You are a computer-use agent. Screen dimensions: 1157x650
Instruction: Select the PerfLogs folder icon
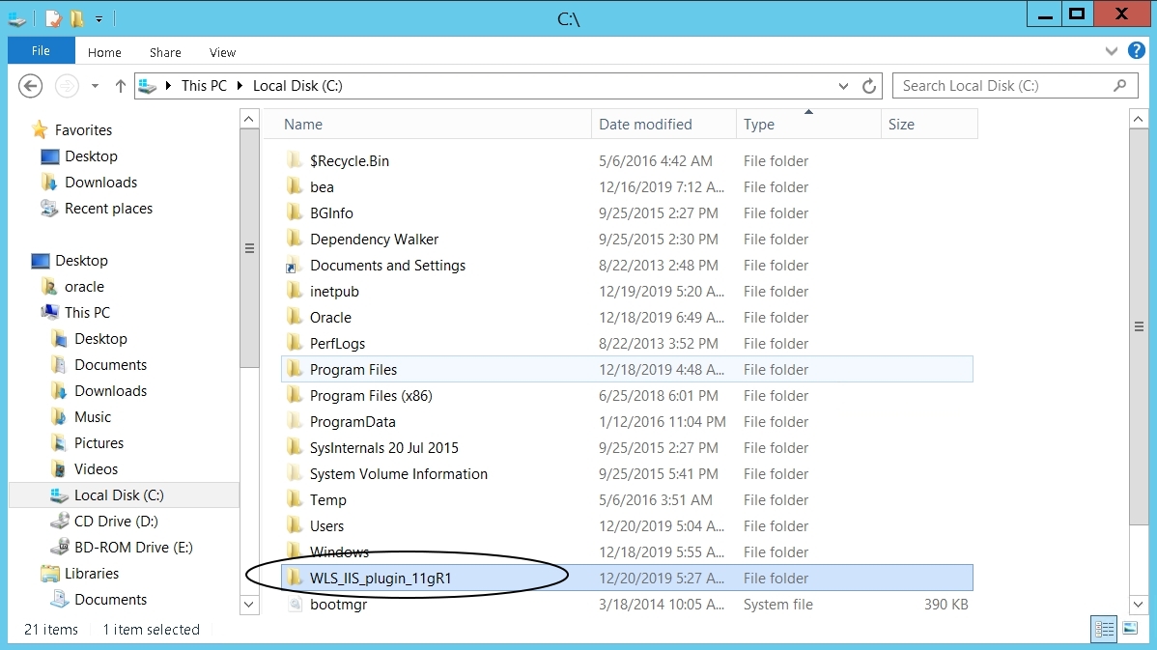pyautogui.click(x=295, y=343)
